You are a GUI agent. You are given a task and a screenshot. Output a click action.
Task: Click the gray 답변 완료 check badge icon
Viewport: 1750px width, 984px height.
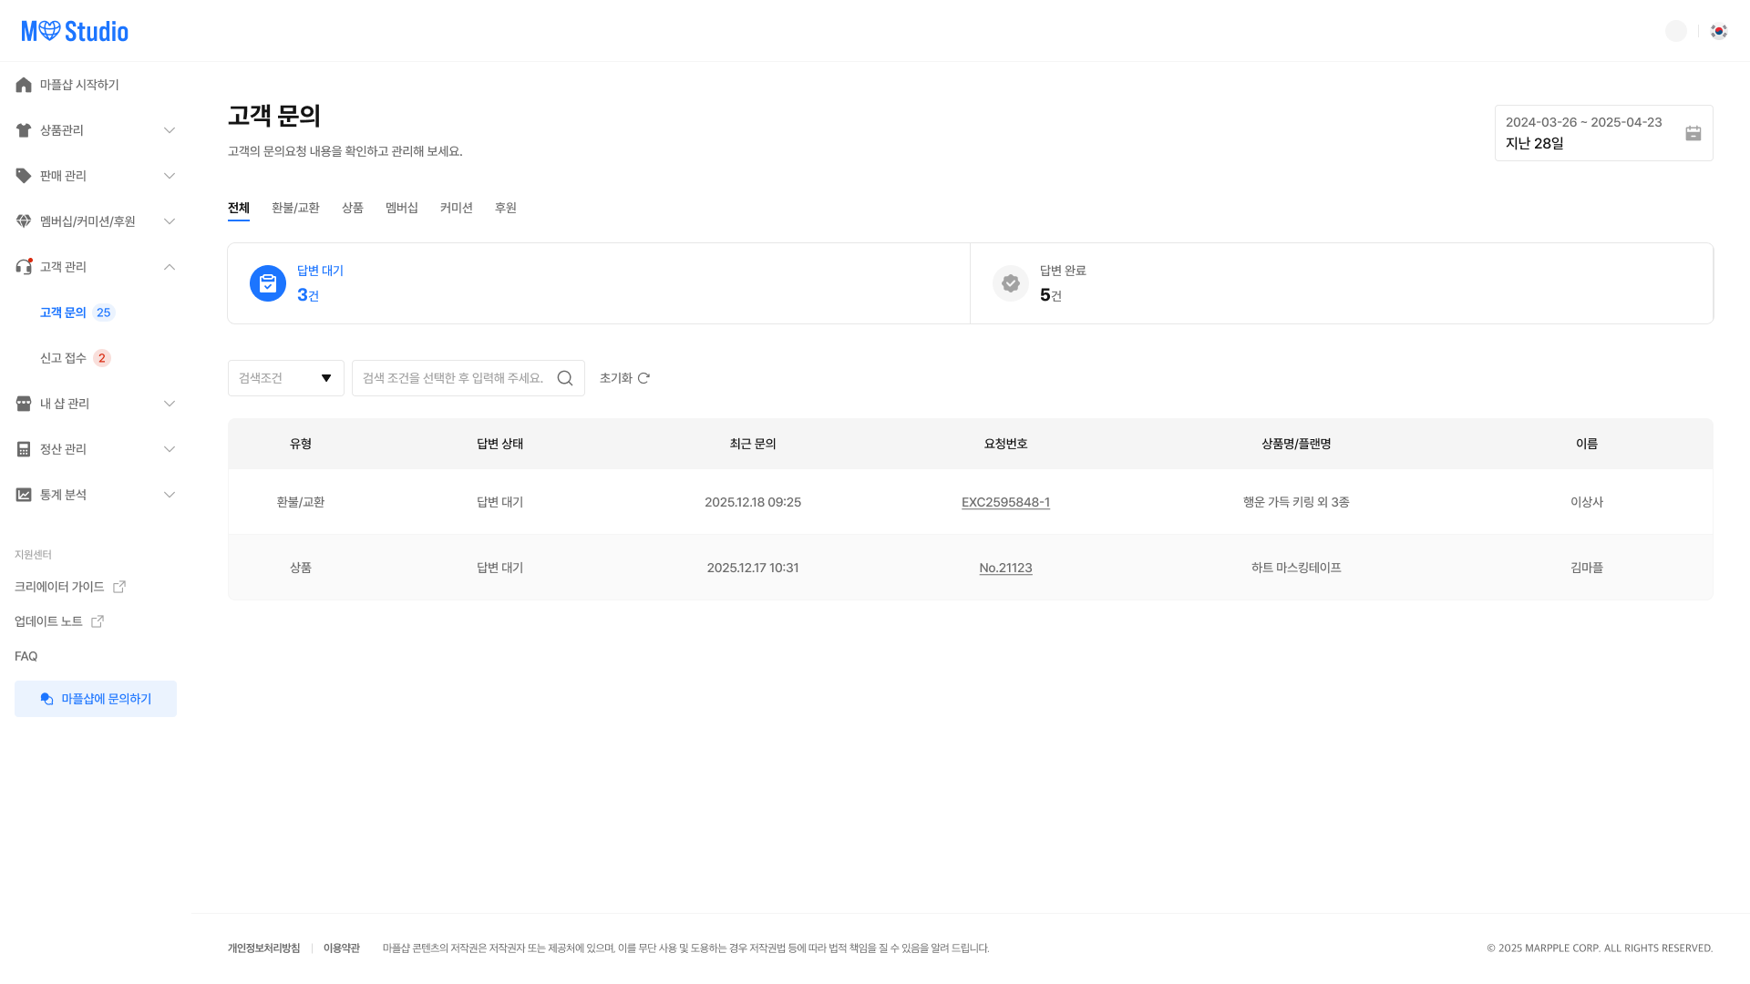1010,283
